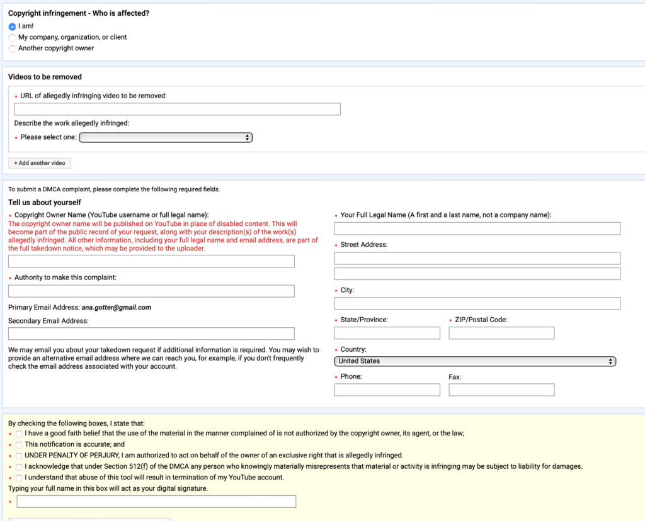Enable the UNDER PENALTY OF PERJURY checkbox

20,456
